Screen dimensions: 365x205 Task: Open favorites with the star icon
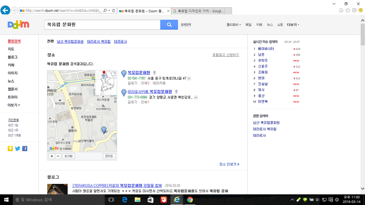348,10
